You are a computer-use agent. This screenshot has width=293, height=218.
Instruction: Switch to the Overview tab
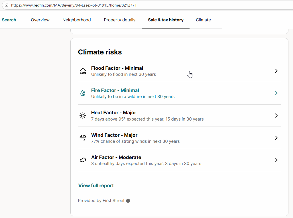[x=40, y=20]
